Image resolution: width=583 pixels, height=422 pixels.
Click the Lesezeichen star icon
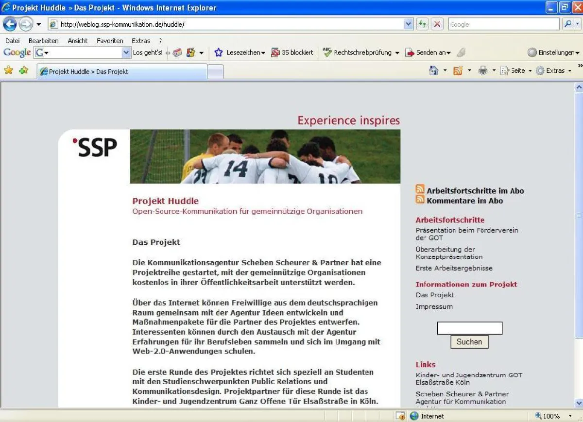click(x=220, y=52)
